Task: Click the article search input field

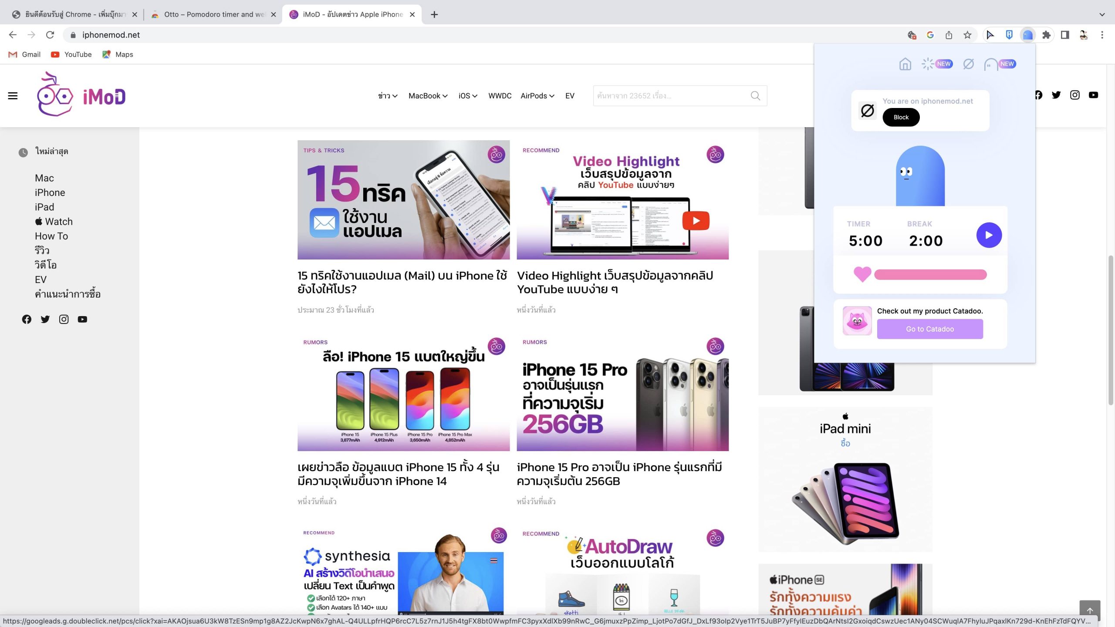Action: (671, 96)
